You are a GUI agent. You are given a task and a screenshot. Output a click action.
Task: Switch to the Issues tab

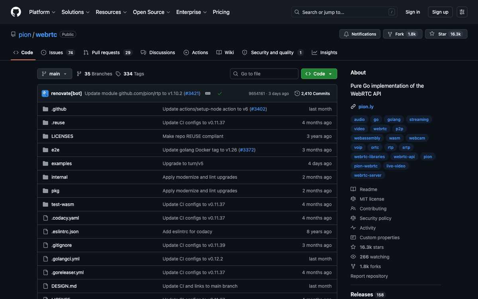pyautogui.click(x=58, y=53)
